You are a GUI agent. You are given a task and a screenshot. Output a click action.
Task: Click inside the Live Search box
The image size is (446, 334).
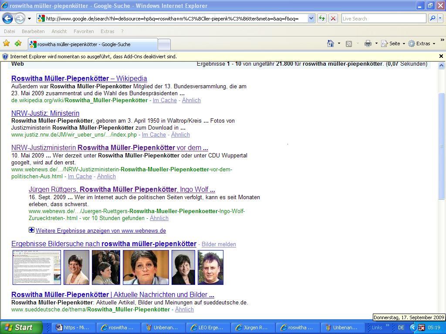coord(384,19)
